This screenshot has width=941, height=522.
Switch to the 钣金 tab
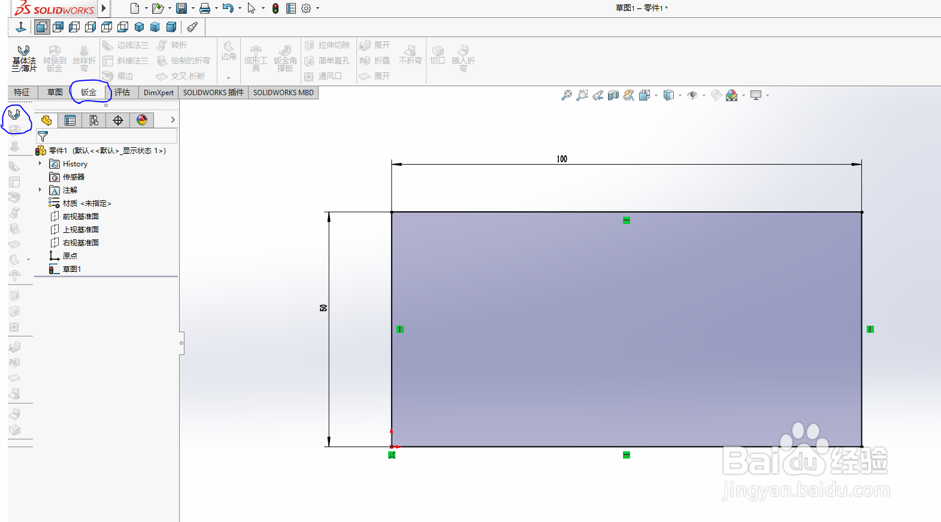click(89, 92)
